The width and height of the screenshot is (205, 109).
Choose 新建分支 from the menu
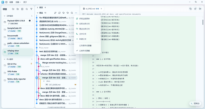[87, 39]
